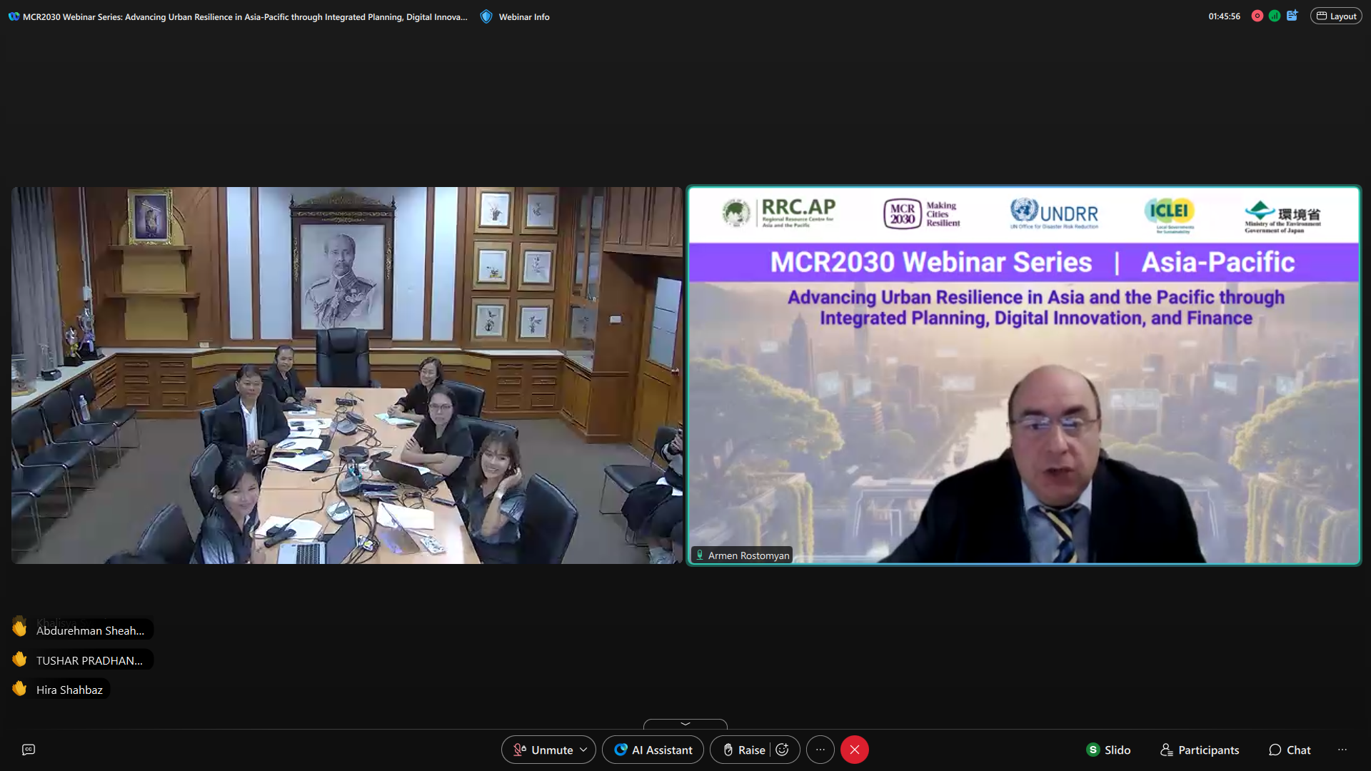Click the Webex logo in title bar
Screen dimensions: 1371x771
(14, 16)
